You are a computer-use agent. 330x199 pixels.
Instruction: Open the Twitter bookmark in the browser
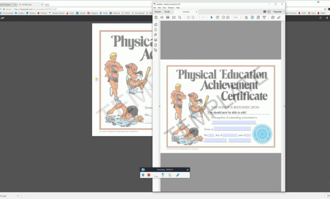coord(104,13)
